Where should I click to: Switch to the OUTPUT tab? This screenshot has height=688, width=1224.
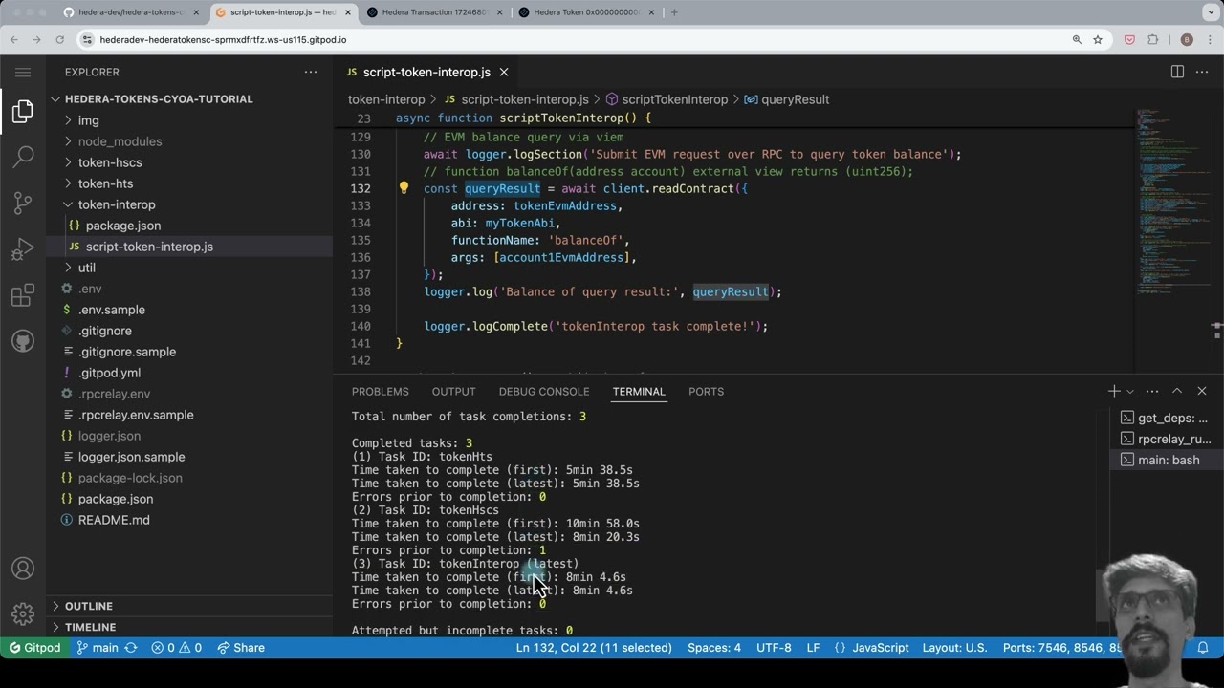[453, 392]
